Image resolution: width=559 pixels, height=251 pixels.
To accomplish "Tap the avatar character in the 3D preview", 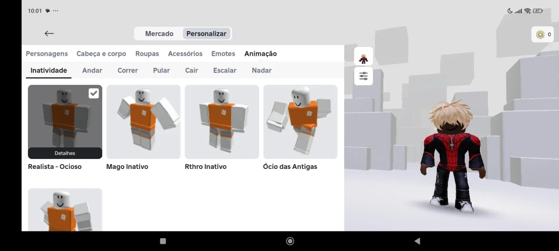I will pos(452,156).
